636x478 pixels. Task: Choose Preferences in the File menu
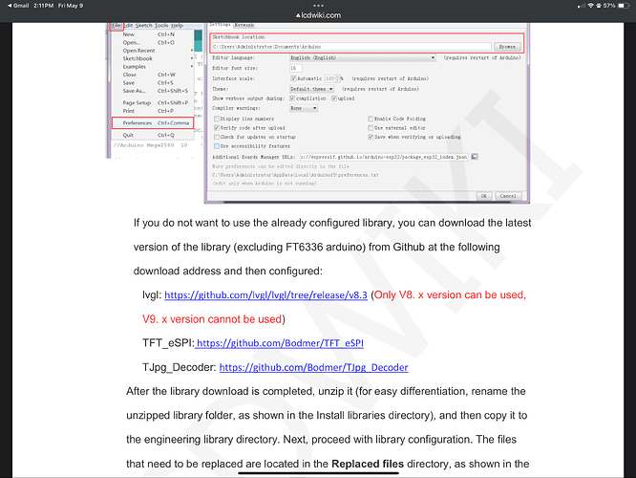coord(153,123)
